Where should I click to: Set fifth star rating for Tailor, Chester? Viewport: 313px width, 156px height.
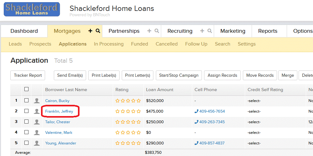point(139,122)
